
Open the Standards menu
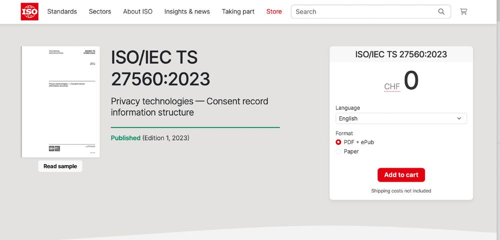[62, 11]
